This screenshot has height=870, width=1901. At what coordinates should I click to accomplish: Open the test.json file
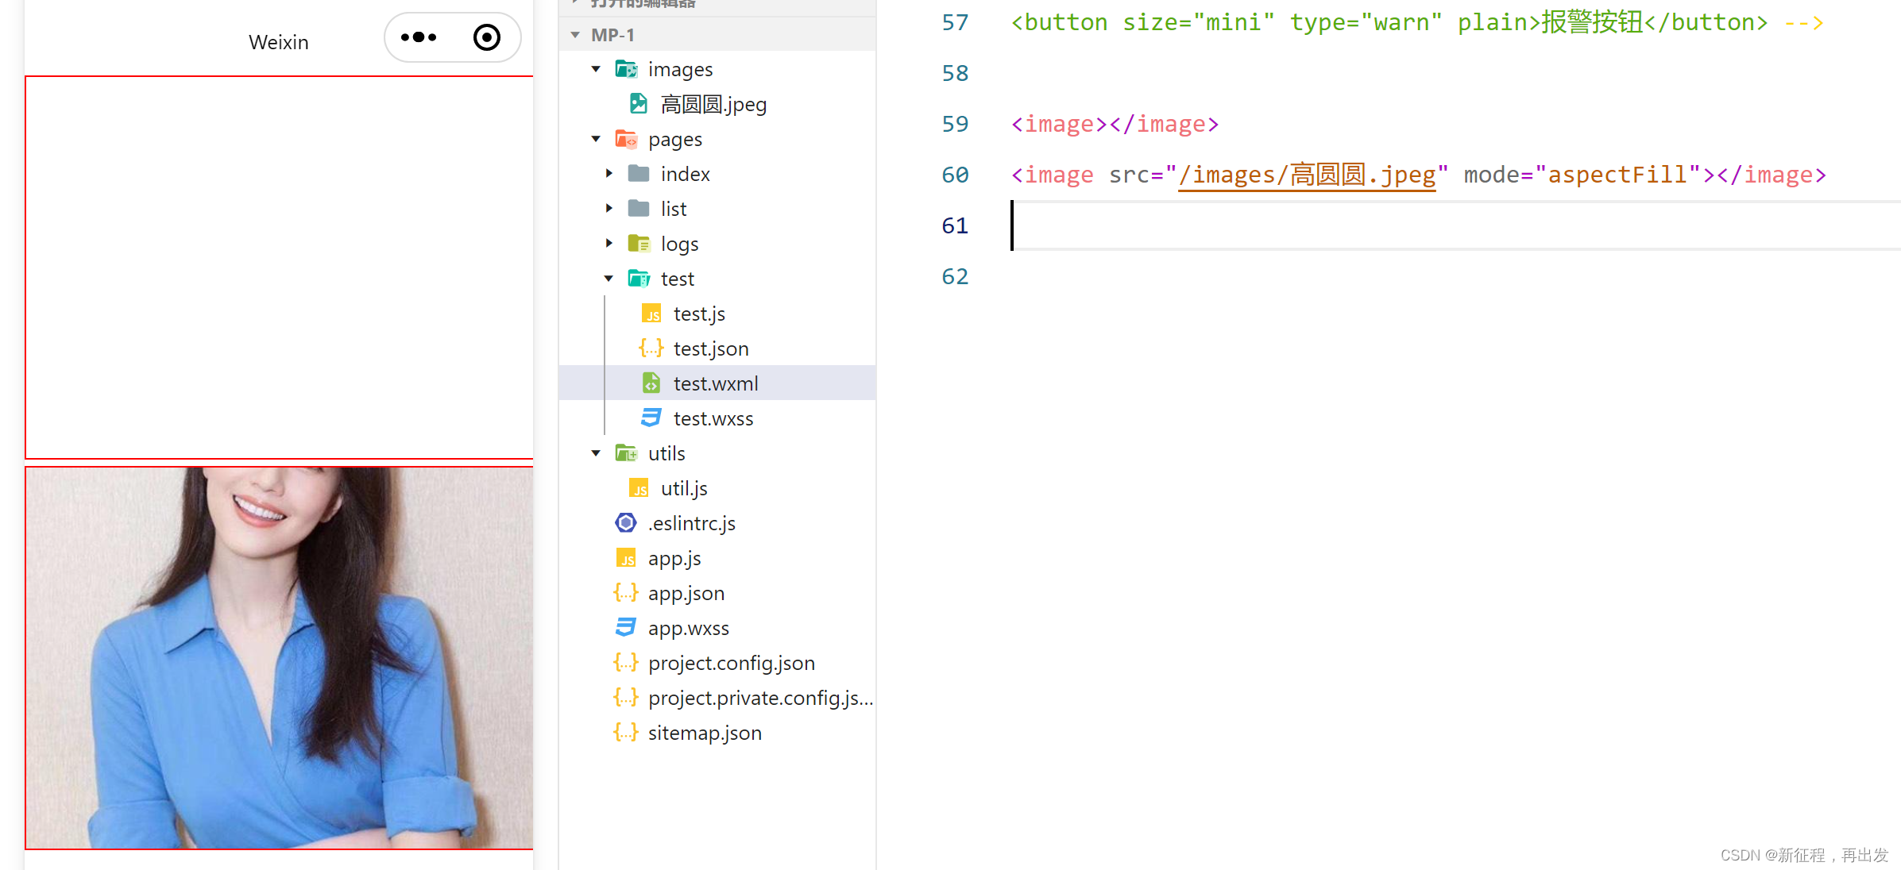click(710, 348)
